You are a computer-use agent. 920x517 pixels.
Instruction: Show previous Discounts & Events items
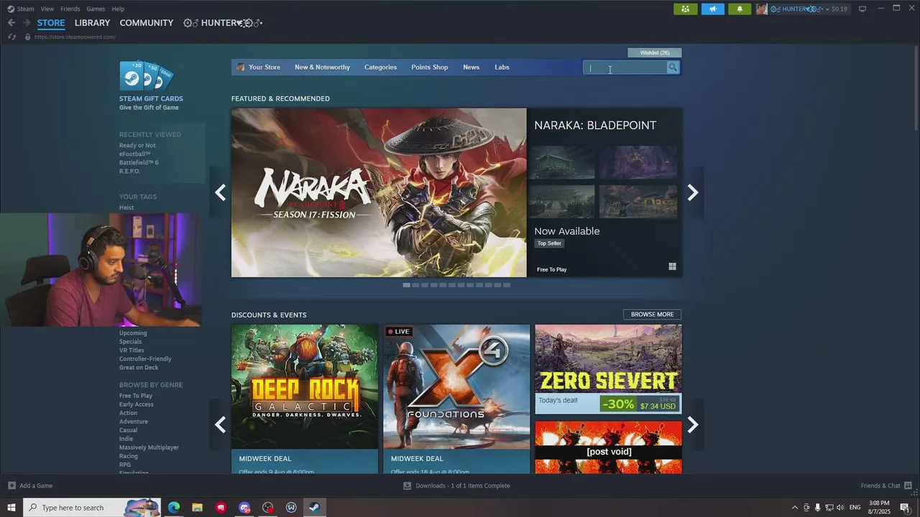click(220, 424)
